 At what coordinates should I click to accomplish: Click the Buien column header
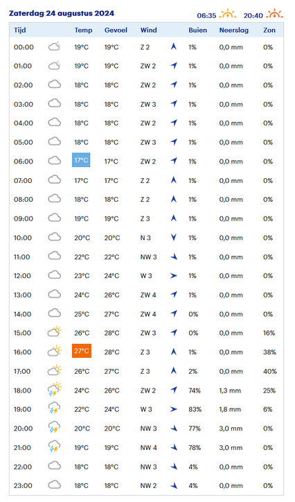click(197, 30)
